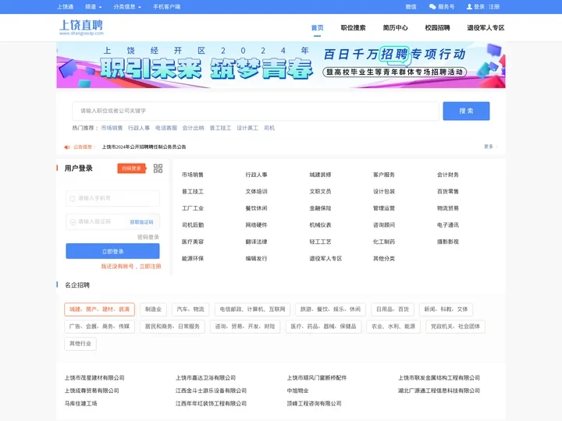Open the 摄影影视 job category

coord(448,242)
